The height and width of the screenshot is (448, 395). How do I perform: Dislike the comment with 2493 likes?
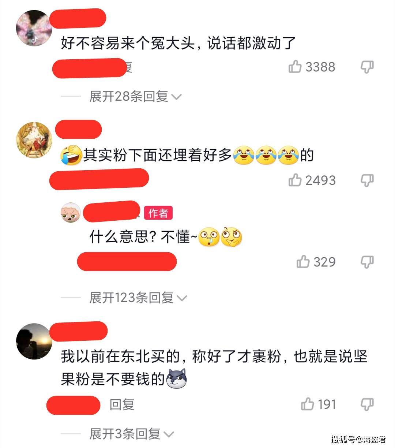click(x=367, y=180)
